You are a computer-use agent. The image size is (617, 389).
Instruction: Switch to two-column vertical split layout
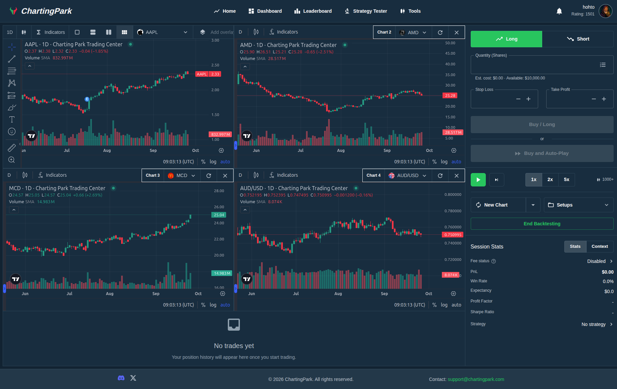(x=109, y=32)
